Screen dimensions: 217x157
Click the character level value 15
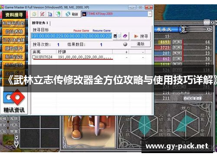[167, 36]
